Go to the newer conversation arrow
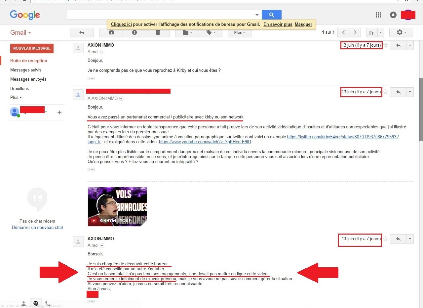The height and width of the screenshot is (308, 423). pyautogui.click(x=344, y=32)
